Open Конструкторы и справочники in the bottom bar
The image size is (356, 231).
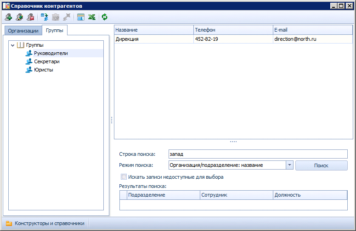(45, 224)
